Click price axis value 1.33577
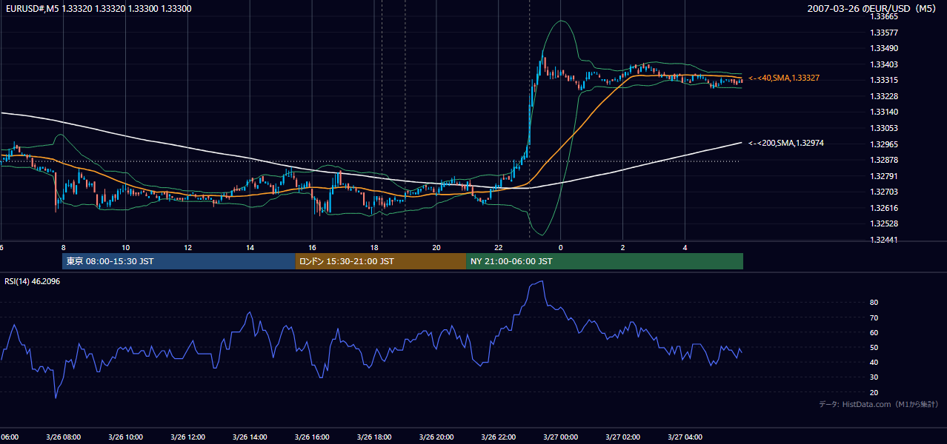Image resolution: width=947 pixels, height=444 pixels. click(884, 33)
